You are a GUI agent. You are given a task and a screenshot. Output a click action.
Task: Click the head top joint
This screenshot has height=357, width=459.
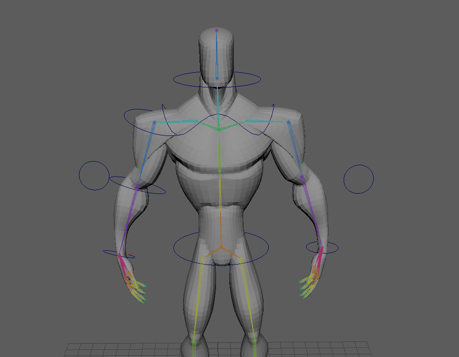click(216, 30)
